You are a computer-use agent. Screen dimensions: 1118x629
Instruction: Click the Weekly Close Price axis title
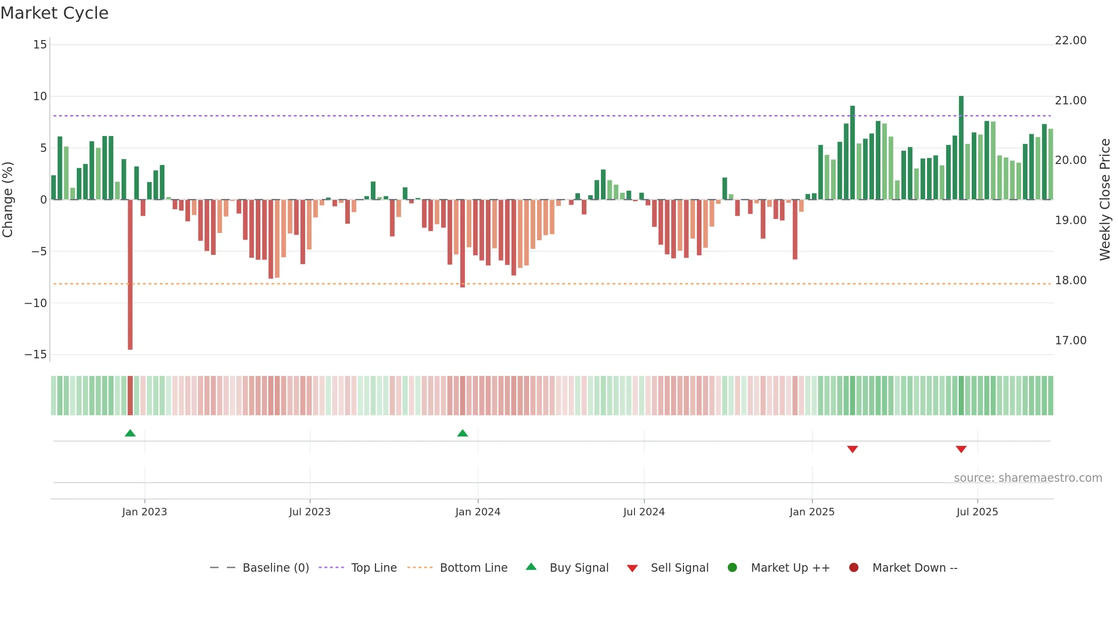point(1104,199)
